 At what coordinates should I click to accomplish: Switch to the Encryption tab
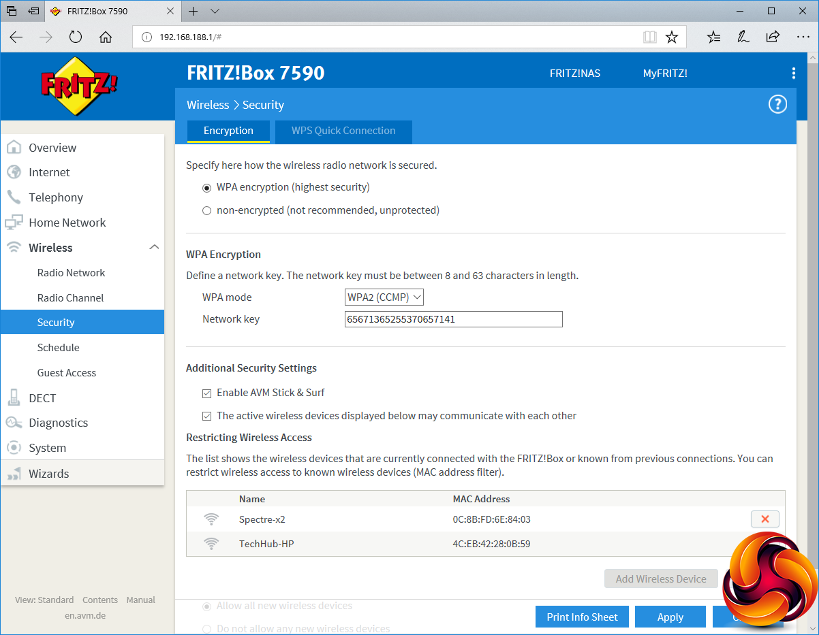click(228, 131)
